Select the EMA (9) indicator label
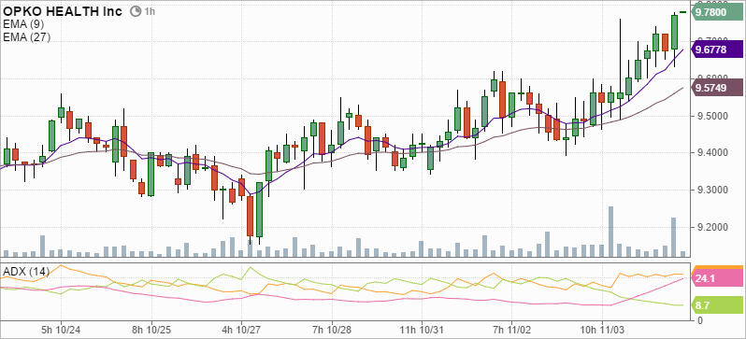Screen dimensions: 746x339 tap(23, 24)
